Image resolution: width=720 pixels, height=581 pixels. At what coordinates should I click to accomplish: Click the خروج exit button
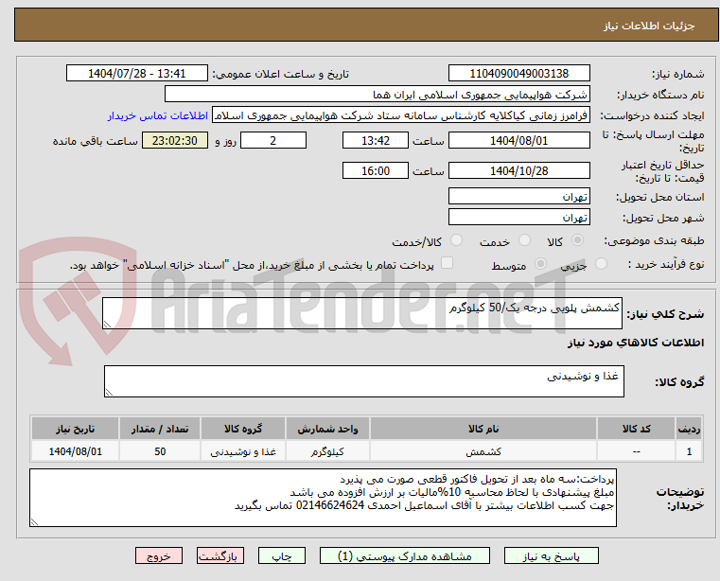coord(159,555)
